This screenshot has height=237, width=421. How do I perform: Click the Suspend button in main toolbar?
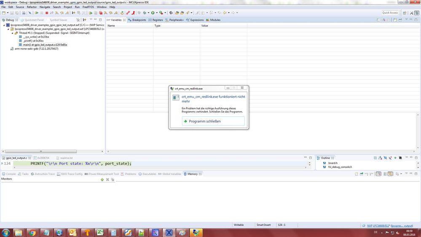42,13
